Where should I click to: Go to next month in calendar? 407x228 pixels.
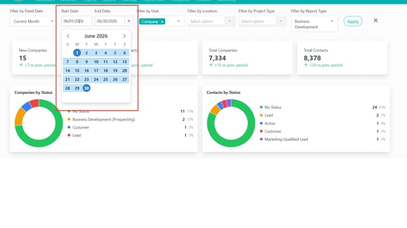point(125,36)
